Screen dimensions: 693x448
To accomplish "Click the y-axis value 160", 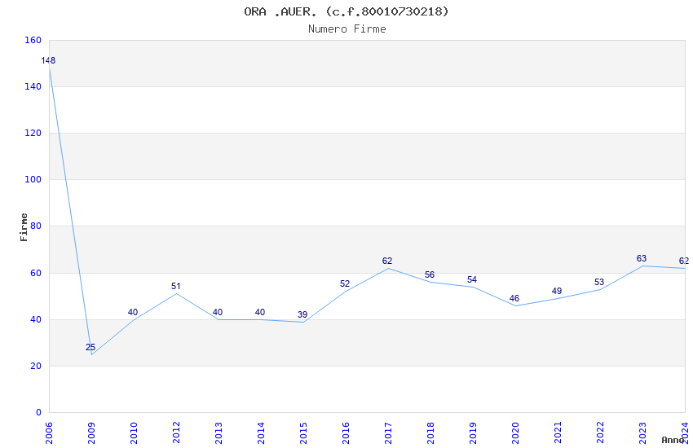I will (x=33, y=40).
